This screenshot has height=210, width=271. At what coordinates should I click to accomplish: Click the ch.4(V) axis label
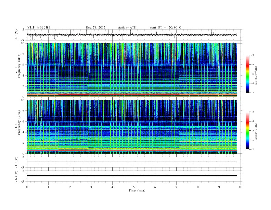click(x=16, y=176)
